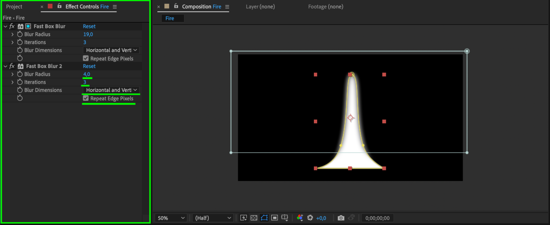
Task: Collapse the first Fast Box Blur effect
Action: [5, 26]
